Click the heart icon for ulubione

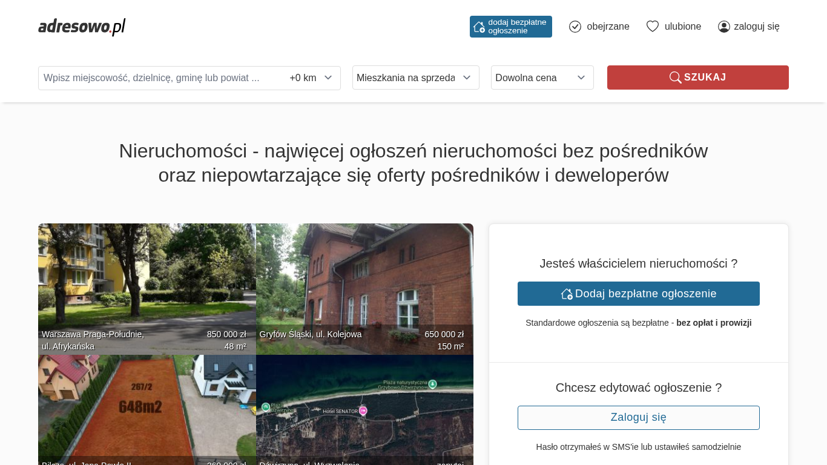pos(652,27)
